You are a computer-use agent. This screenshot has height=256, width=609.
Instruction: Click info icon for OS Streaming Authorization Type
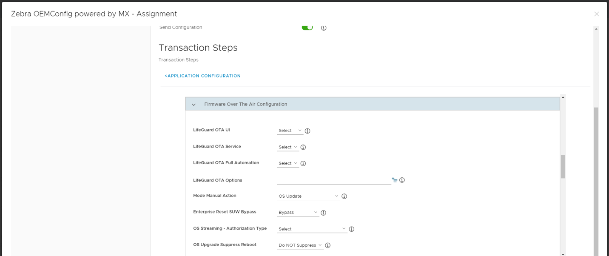click(x=352, y=229)
